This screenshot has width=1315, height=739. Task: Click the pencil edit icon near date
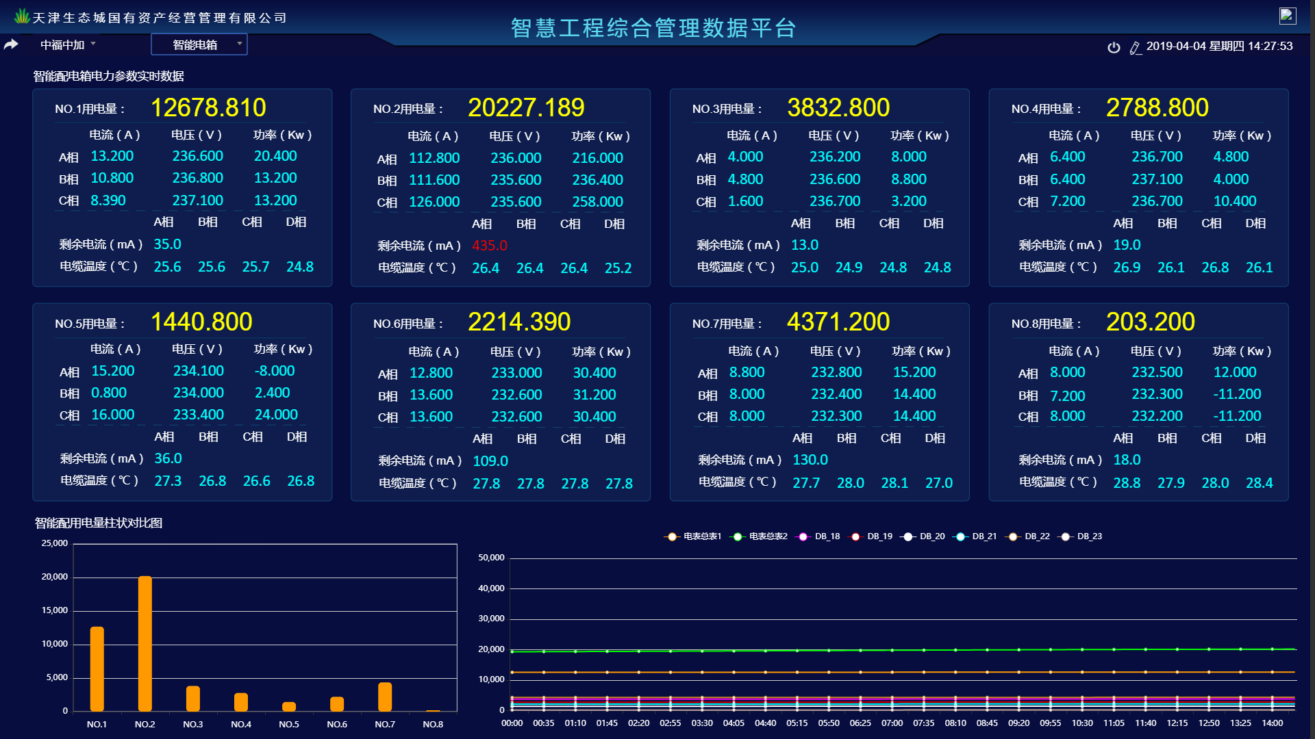(x=1135, y=48)
